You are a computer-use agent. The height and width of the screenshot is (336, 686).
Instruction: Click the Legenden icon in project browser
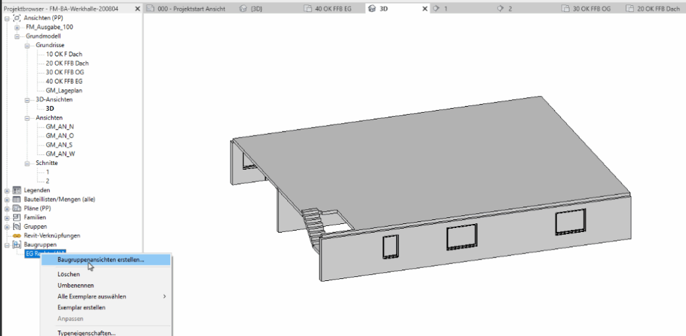(17, 190)
